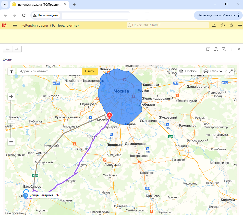Click the Электросталь city label

198,87
